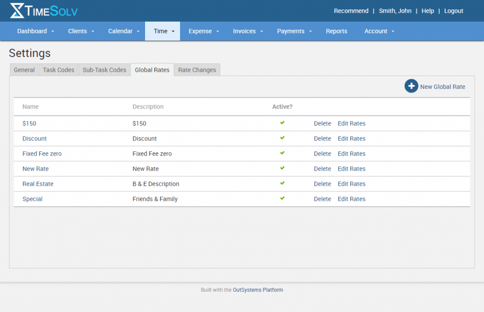Log out using the Logout link

pos(453,11)
